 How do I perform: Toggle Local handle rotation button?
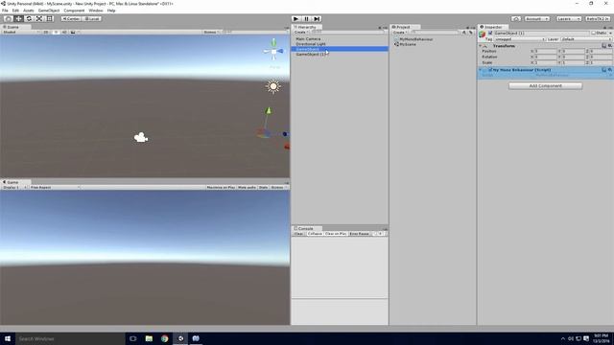(92, 19)
